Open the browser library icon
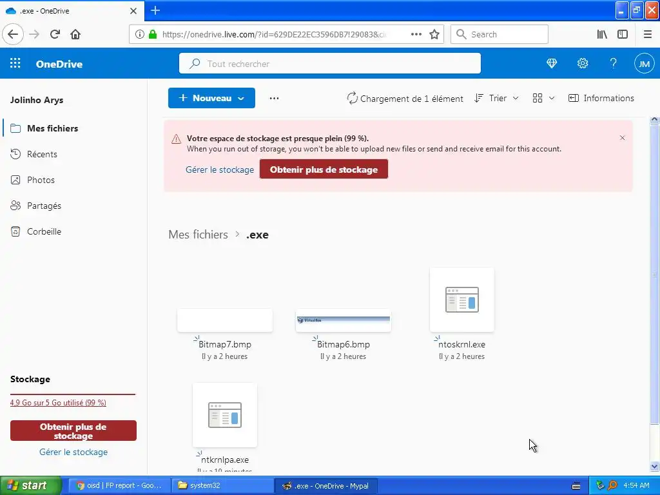Viewport: 660px width, 495px height. 602,34
